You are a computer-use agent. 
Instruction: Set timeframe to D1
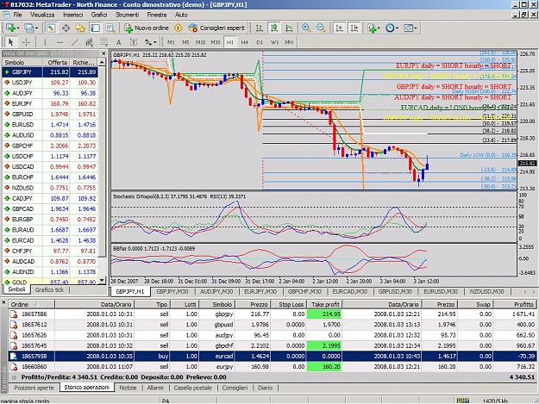tap(260, 42)
